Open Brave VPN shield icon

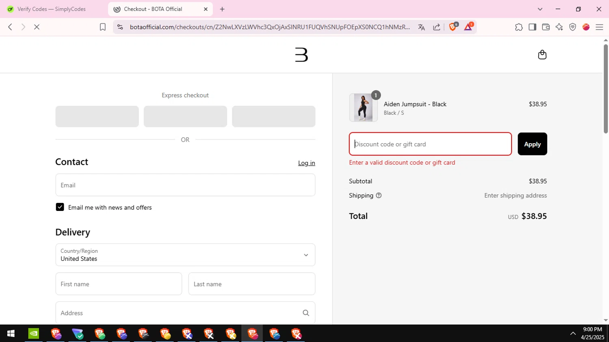[x=572, y=27]
